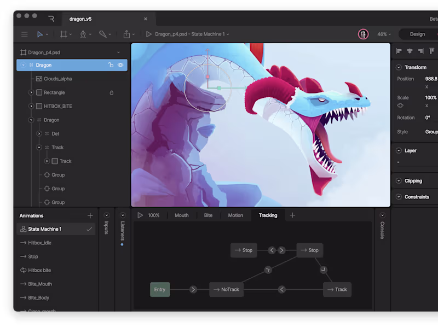
Task: Select the arrow Select tool
Action: point(40,34)
